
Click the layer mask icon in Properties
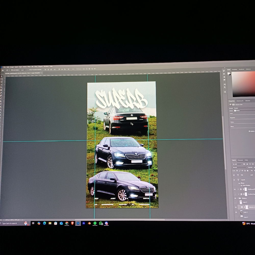(x=233, y=105)
